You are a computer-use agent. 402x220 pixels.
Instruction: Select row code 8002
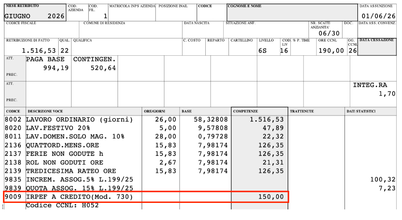pos(13,120)
